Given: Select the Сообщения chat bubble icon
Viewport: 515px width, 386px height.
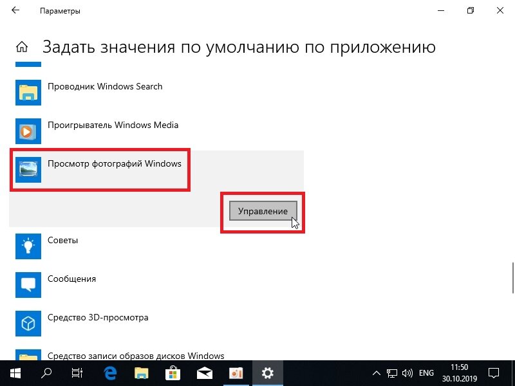Looking at the screenshot, I should [28, 285].
